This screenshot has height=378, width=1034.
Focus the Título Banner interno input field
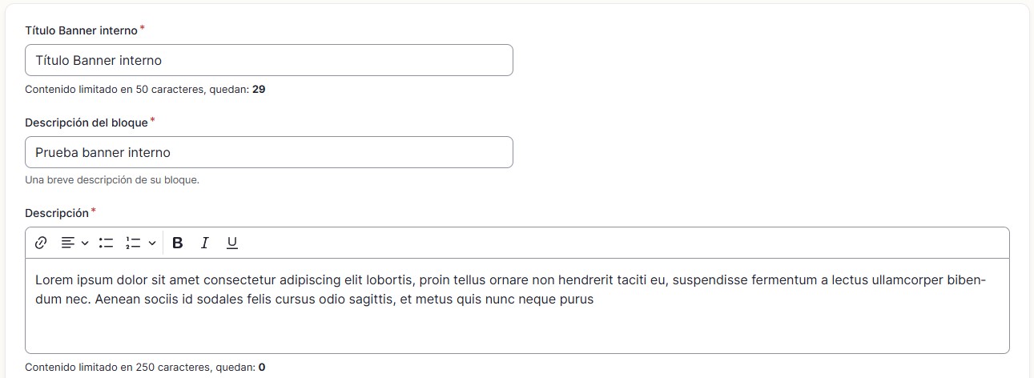[x=269, y=60]
